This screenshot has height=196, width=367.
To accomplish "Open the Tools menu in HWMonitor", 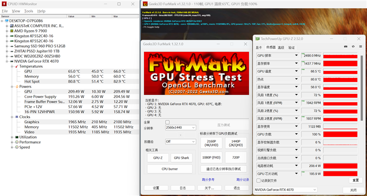I will [x=28, y=11].
